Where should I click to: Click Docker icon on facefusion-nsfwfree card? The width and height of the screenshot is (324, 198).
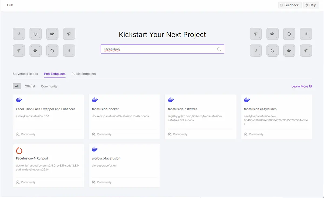[171, 100]
